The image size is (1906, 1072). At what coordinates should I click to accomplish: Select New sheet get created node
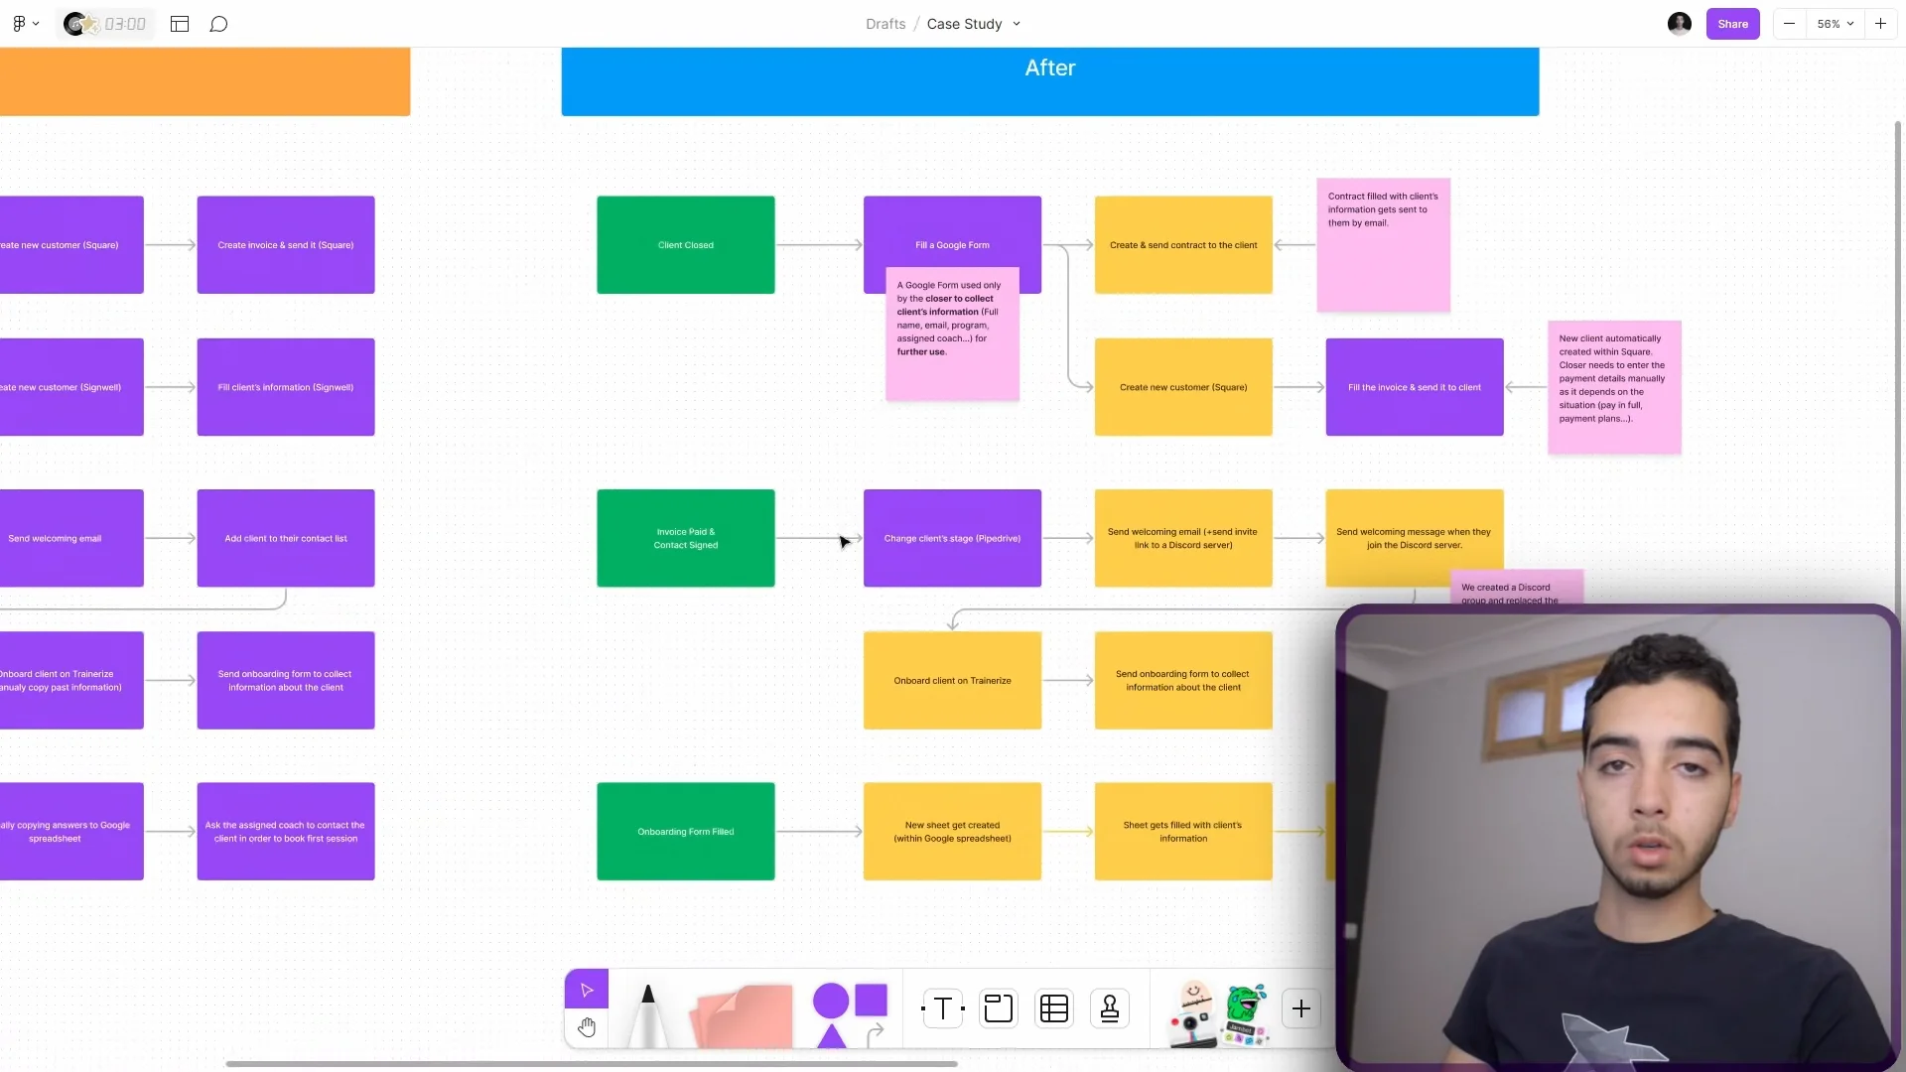click(952, 832)
